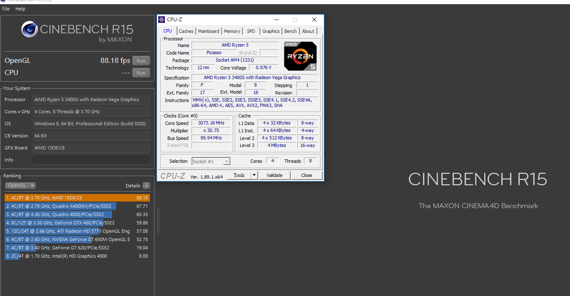Switch to the Memory tab in CPU-Z
This screenshot has width=570, height=296.
pyautogui.click(x=232, y=31)
